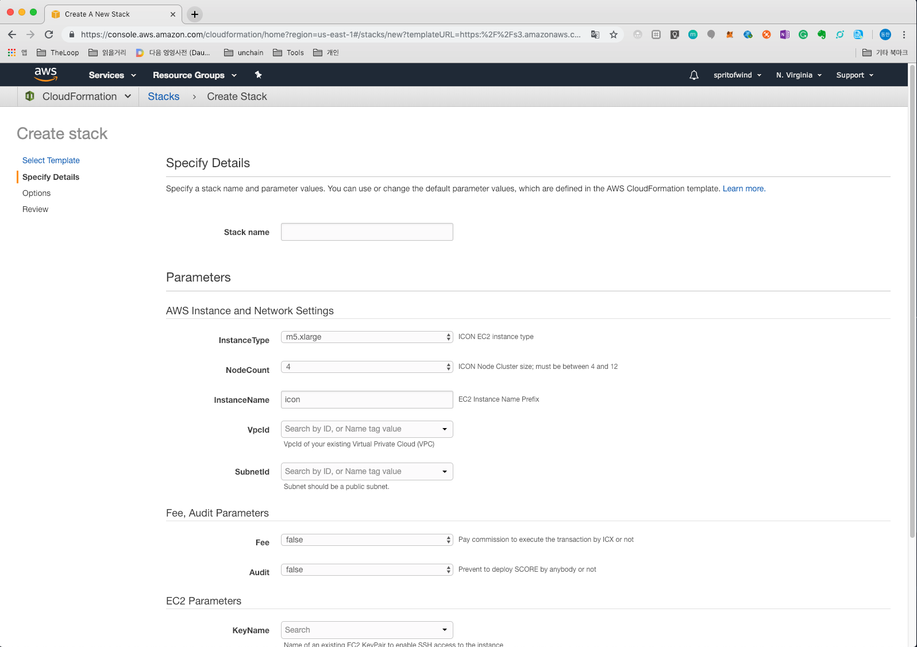Open the Tools bookmarks folder
The image size is (917, 647).
(288, 52)
